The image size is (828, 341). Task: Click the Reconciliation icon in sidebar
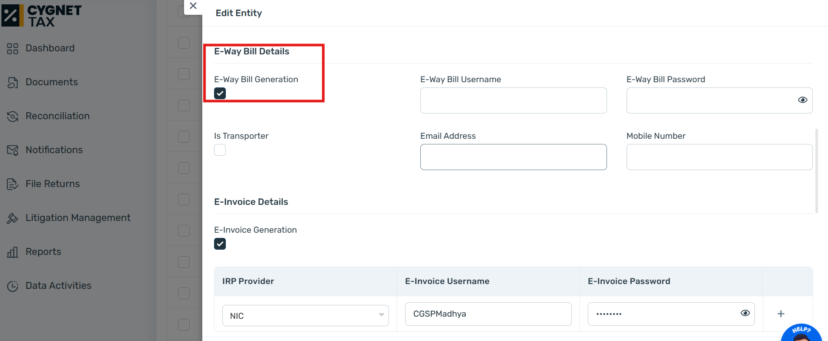tap(13, 117)
